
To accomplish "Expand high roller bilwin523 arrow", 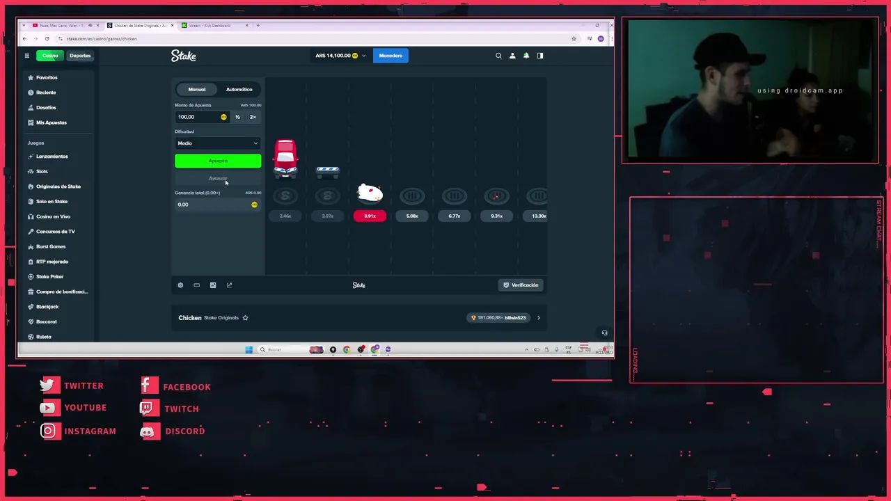I will (x=538, y=318).
